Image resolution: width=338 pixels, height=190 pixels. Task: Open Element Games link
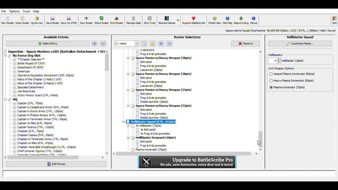pyautogui.click(x=167, y=20)
